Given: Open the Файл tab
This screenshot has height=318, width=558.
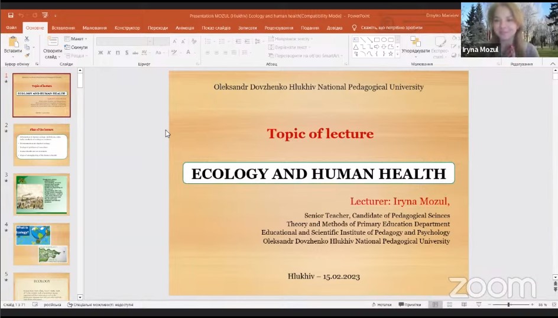Looking at the screenshot, I should [x=11, y=28].
